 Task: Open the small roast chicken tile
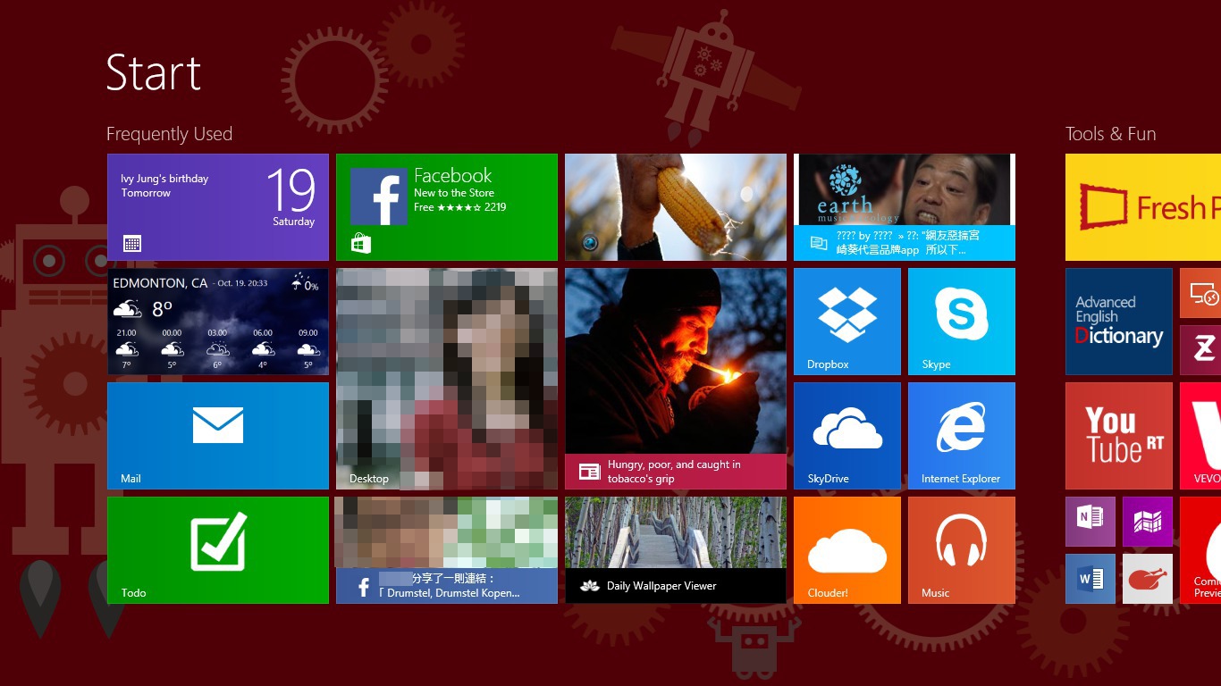[x=1148, y=579]
